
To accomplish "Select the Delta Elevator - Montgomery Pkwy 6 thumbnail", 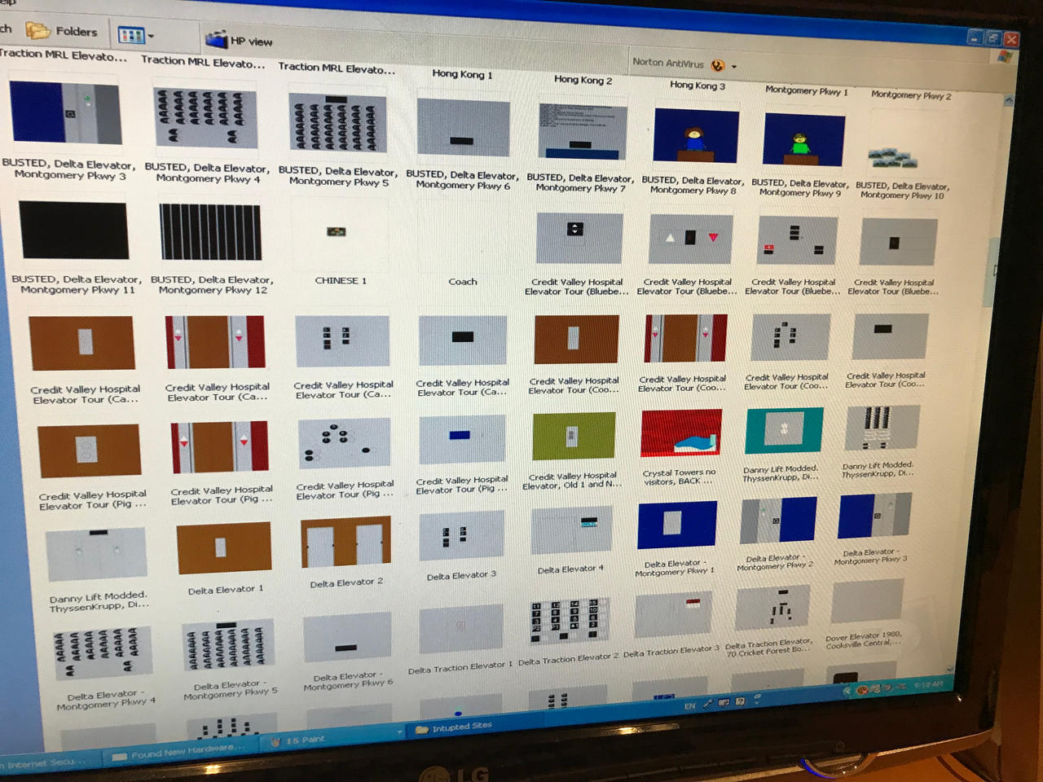I will click(347, 639).
